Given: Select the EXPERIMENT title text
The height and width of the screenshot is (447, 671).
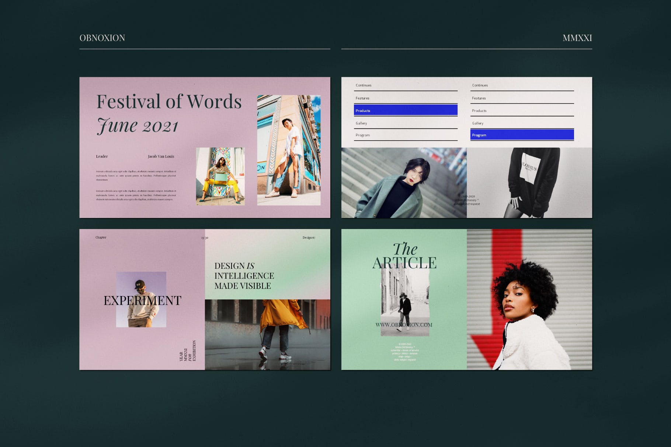Looking at the screenshot, I should [x=142, y=300].
